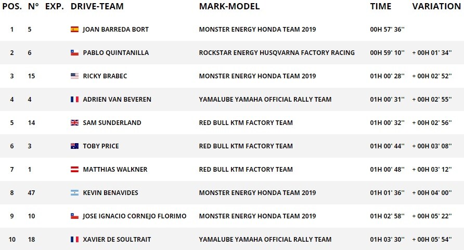Click the UK flag beside Sam Sunderland
The width and height of the screenshot is (464, 250).
pos(74,122)
